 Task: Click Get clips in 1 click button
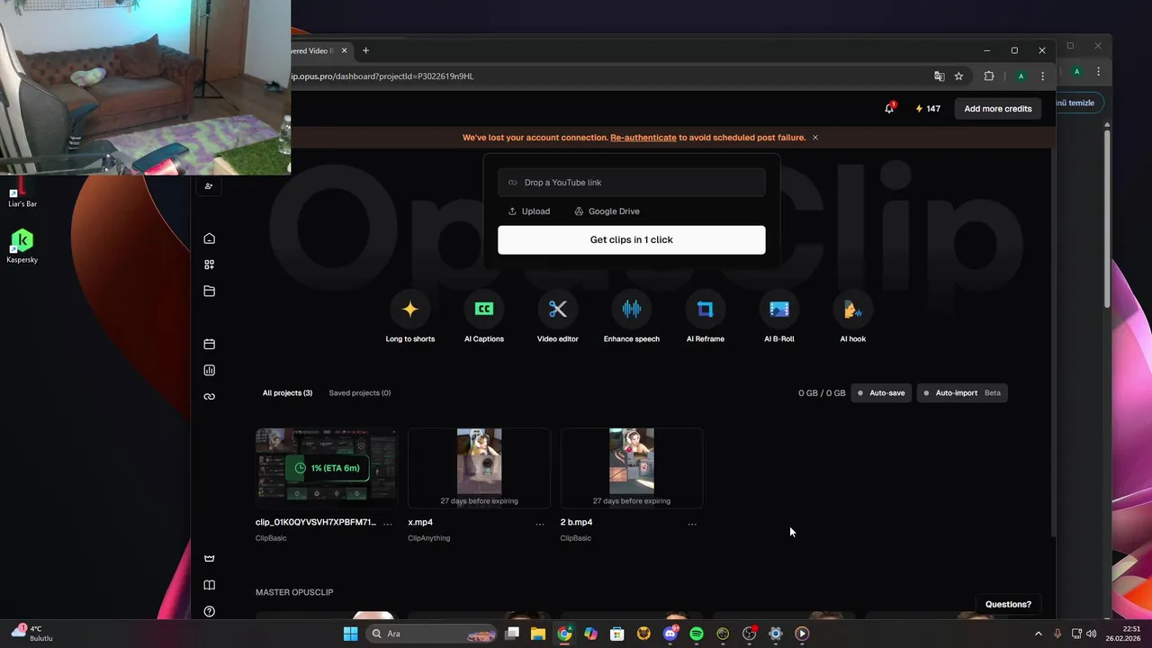(x=632, y=240)
